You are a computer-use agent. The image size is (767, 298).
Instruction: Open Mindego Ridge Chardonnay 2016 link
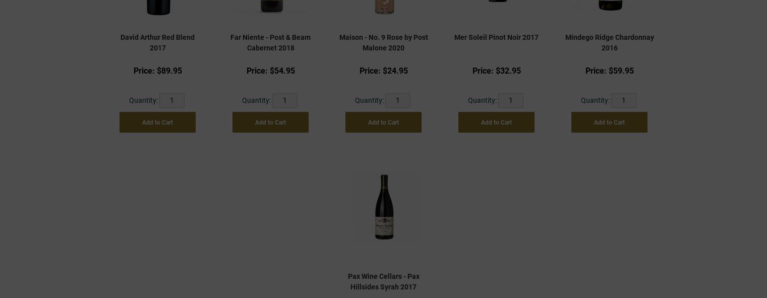(x=609, y=42)
